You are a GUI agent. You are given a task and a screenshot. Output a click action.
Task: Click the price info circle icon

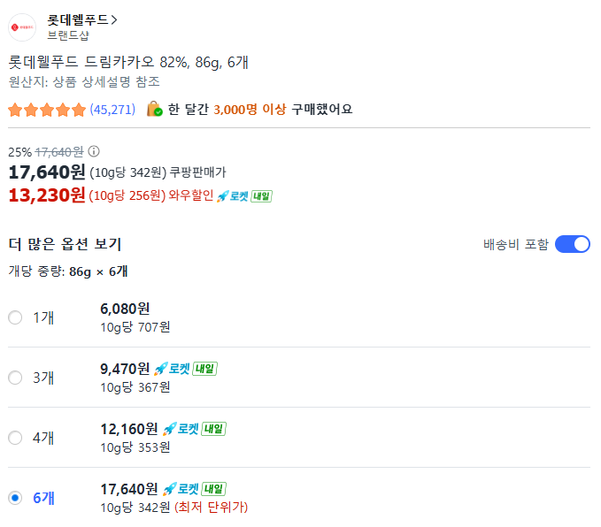point(94,151)
